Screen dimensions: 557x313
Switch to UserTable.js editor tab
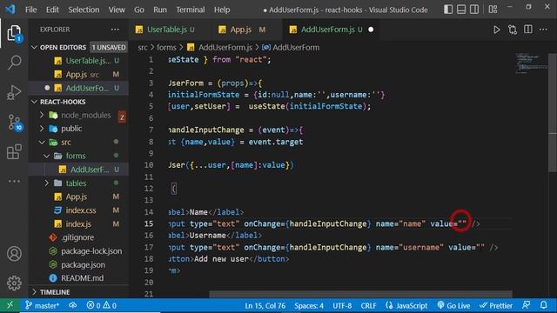(170, 30)
